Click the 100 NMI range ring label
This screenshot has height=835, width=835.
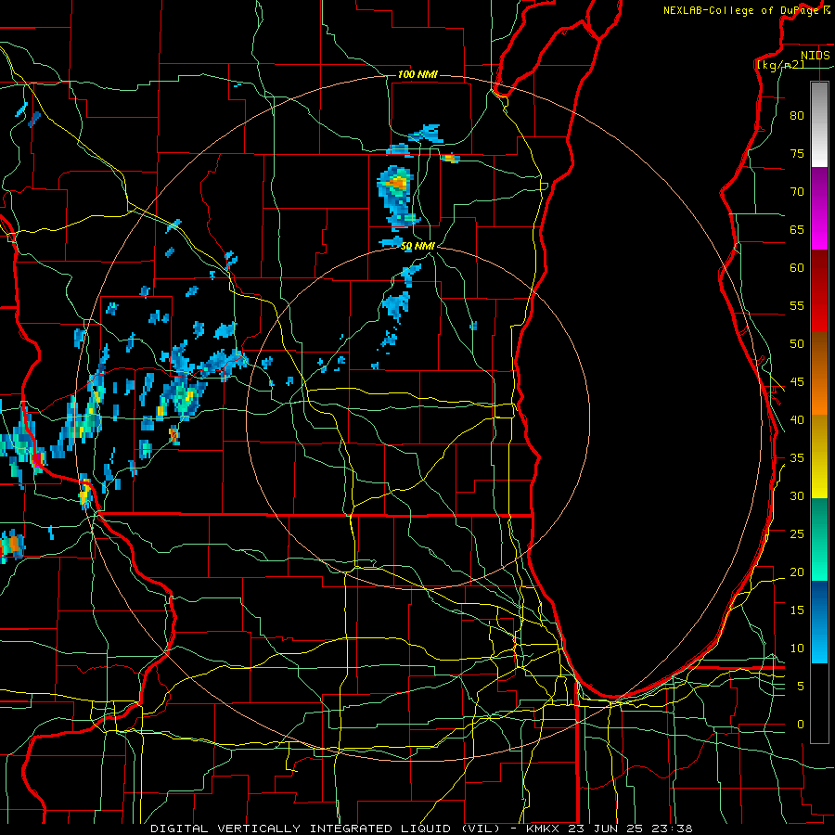coord(417,74)
